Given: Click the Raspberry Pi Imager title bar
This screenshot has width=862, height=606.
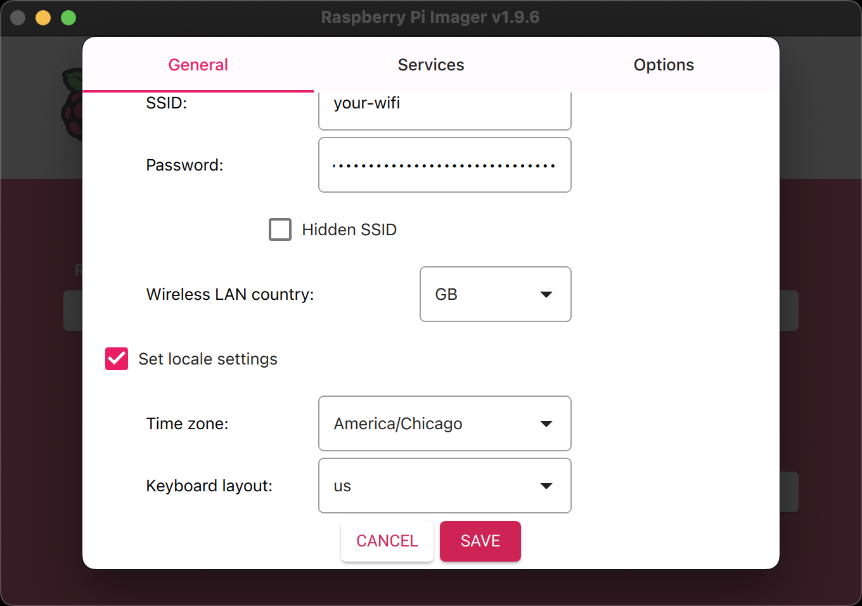Looking at the screenshot, I should [x=430, y=18].
